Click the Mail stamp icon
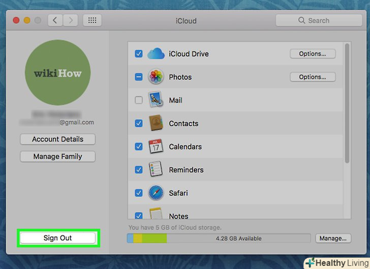The height and width of the screenshot is (269, 370). coord(156,100)
